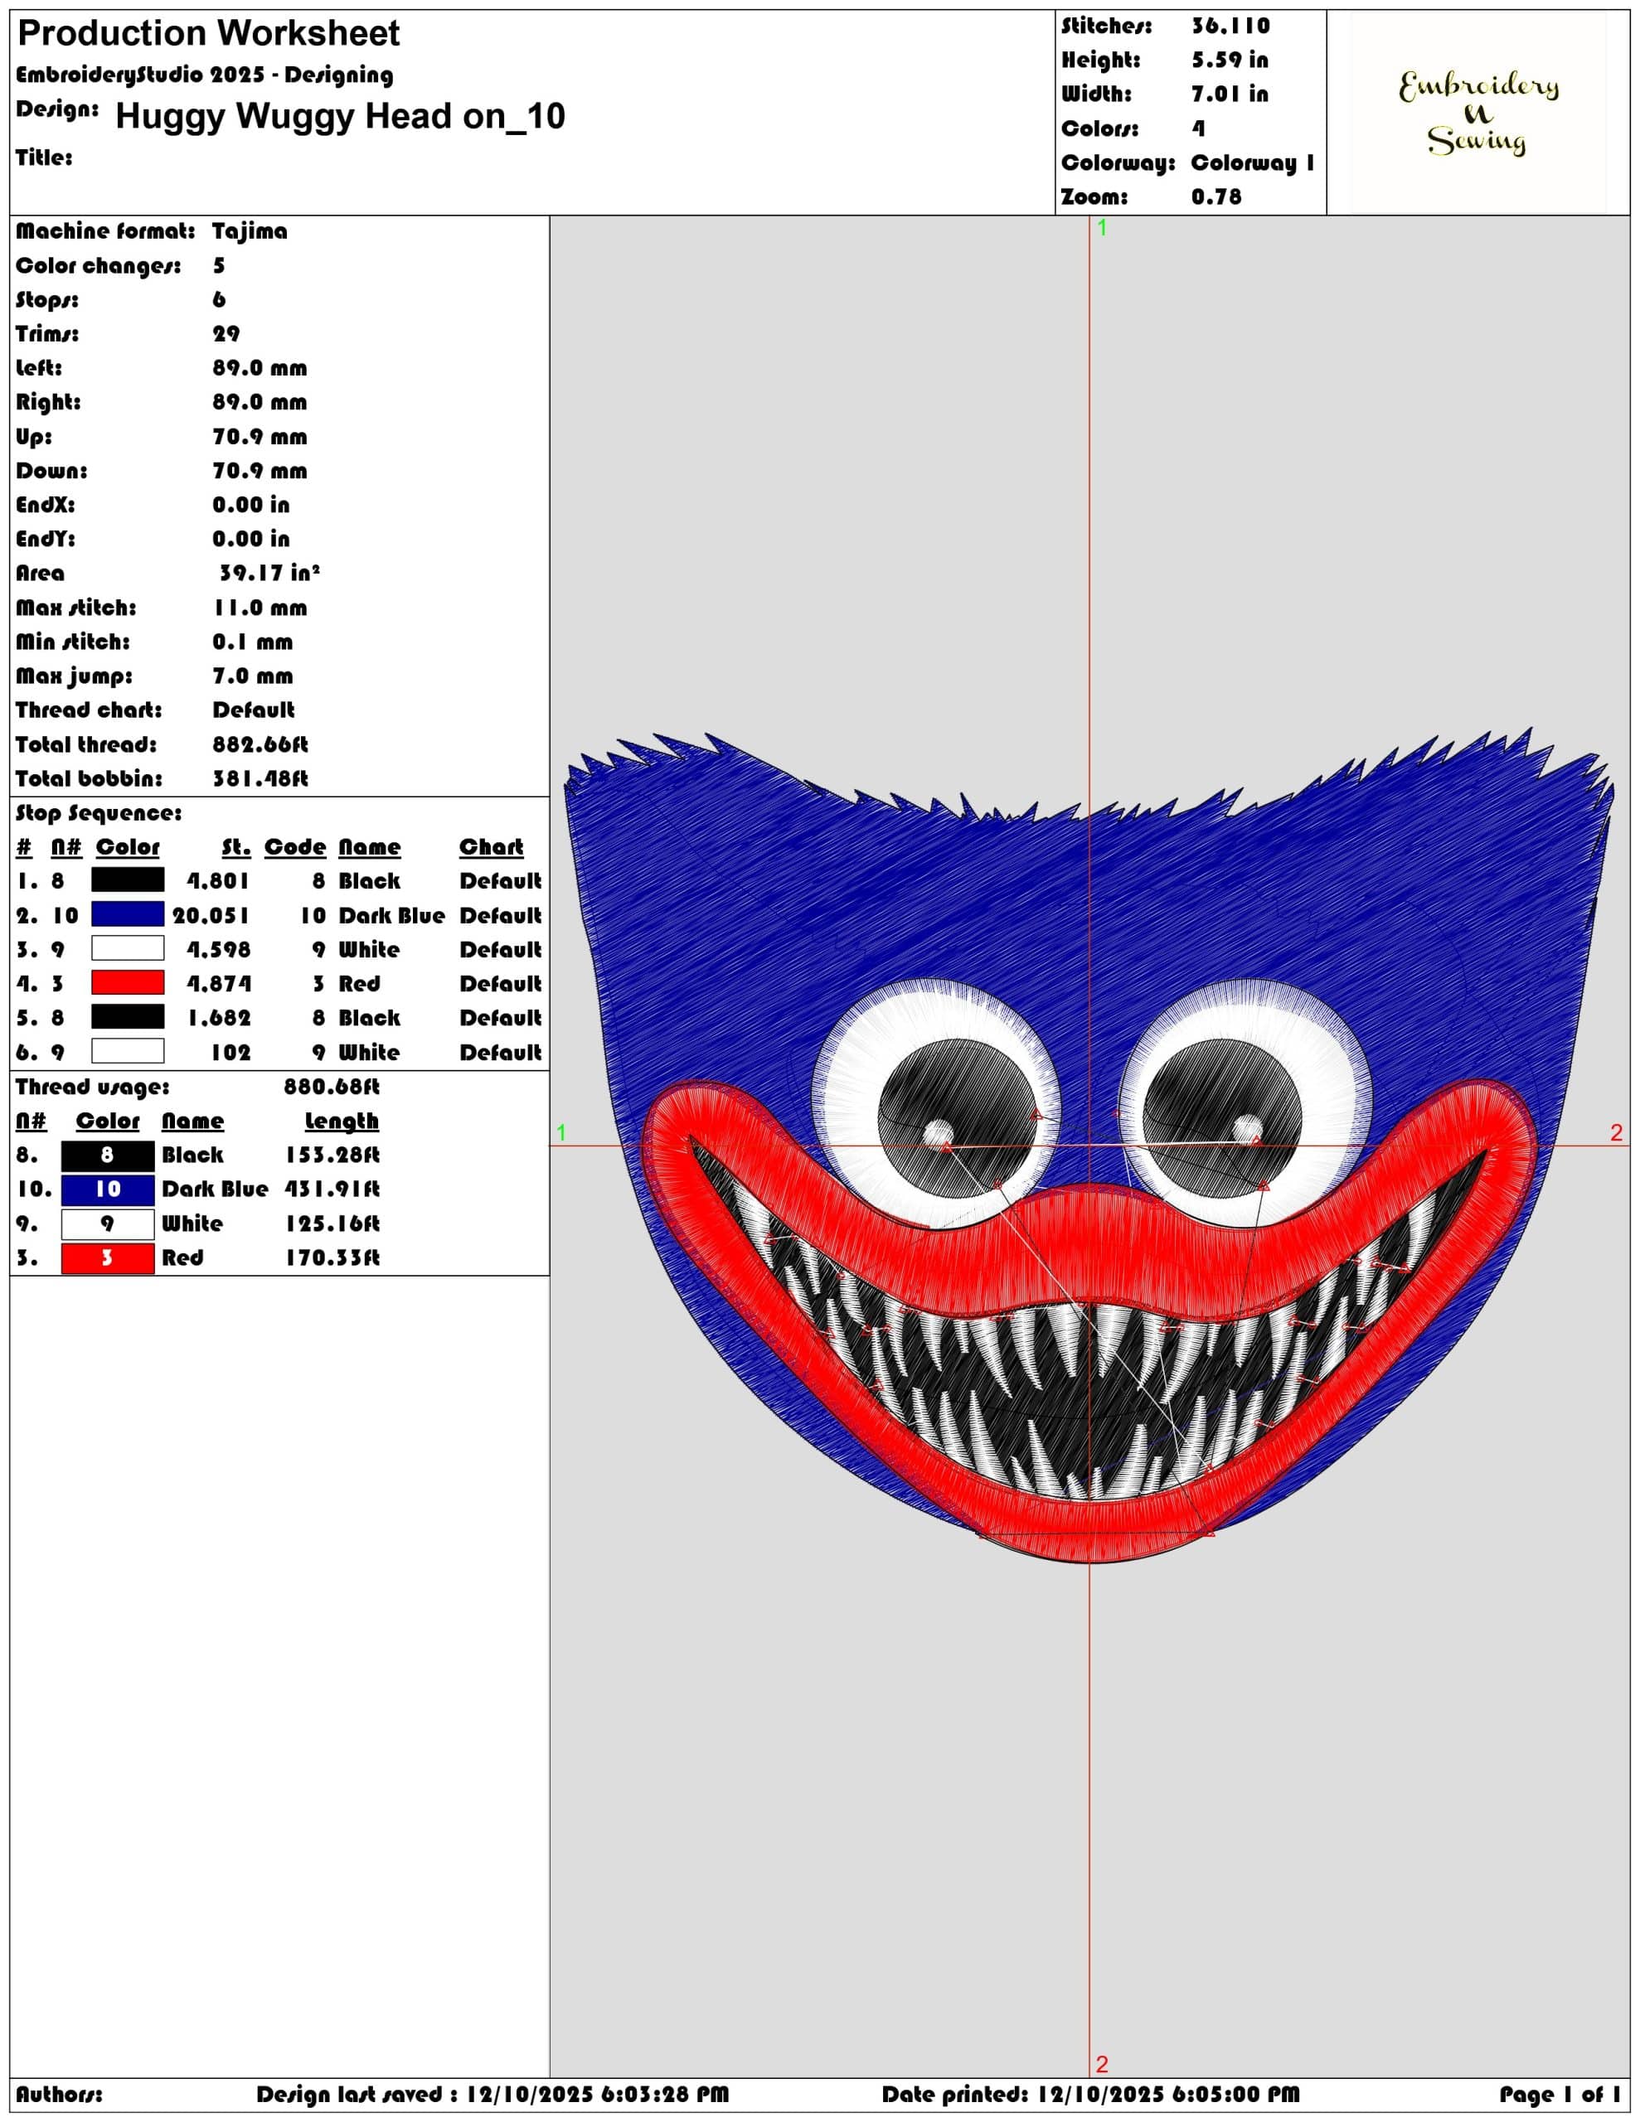Viewport: 1640px width, 2122px height.
Task: Select dark blue swatch in stop sequence row 2
Action: coord(128,914)
